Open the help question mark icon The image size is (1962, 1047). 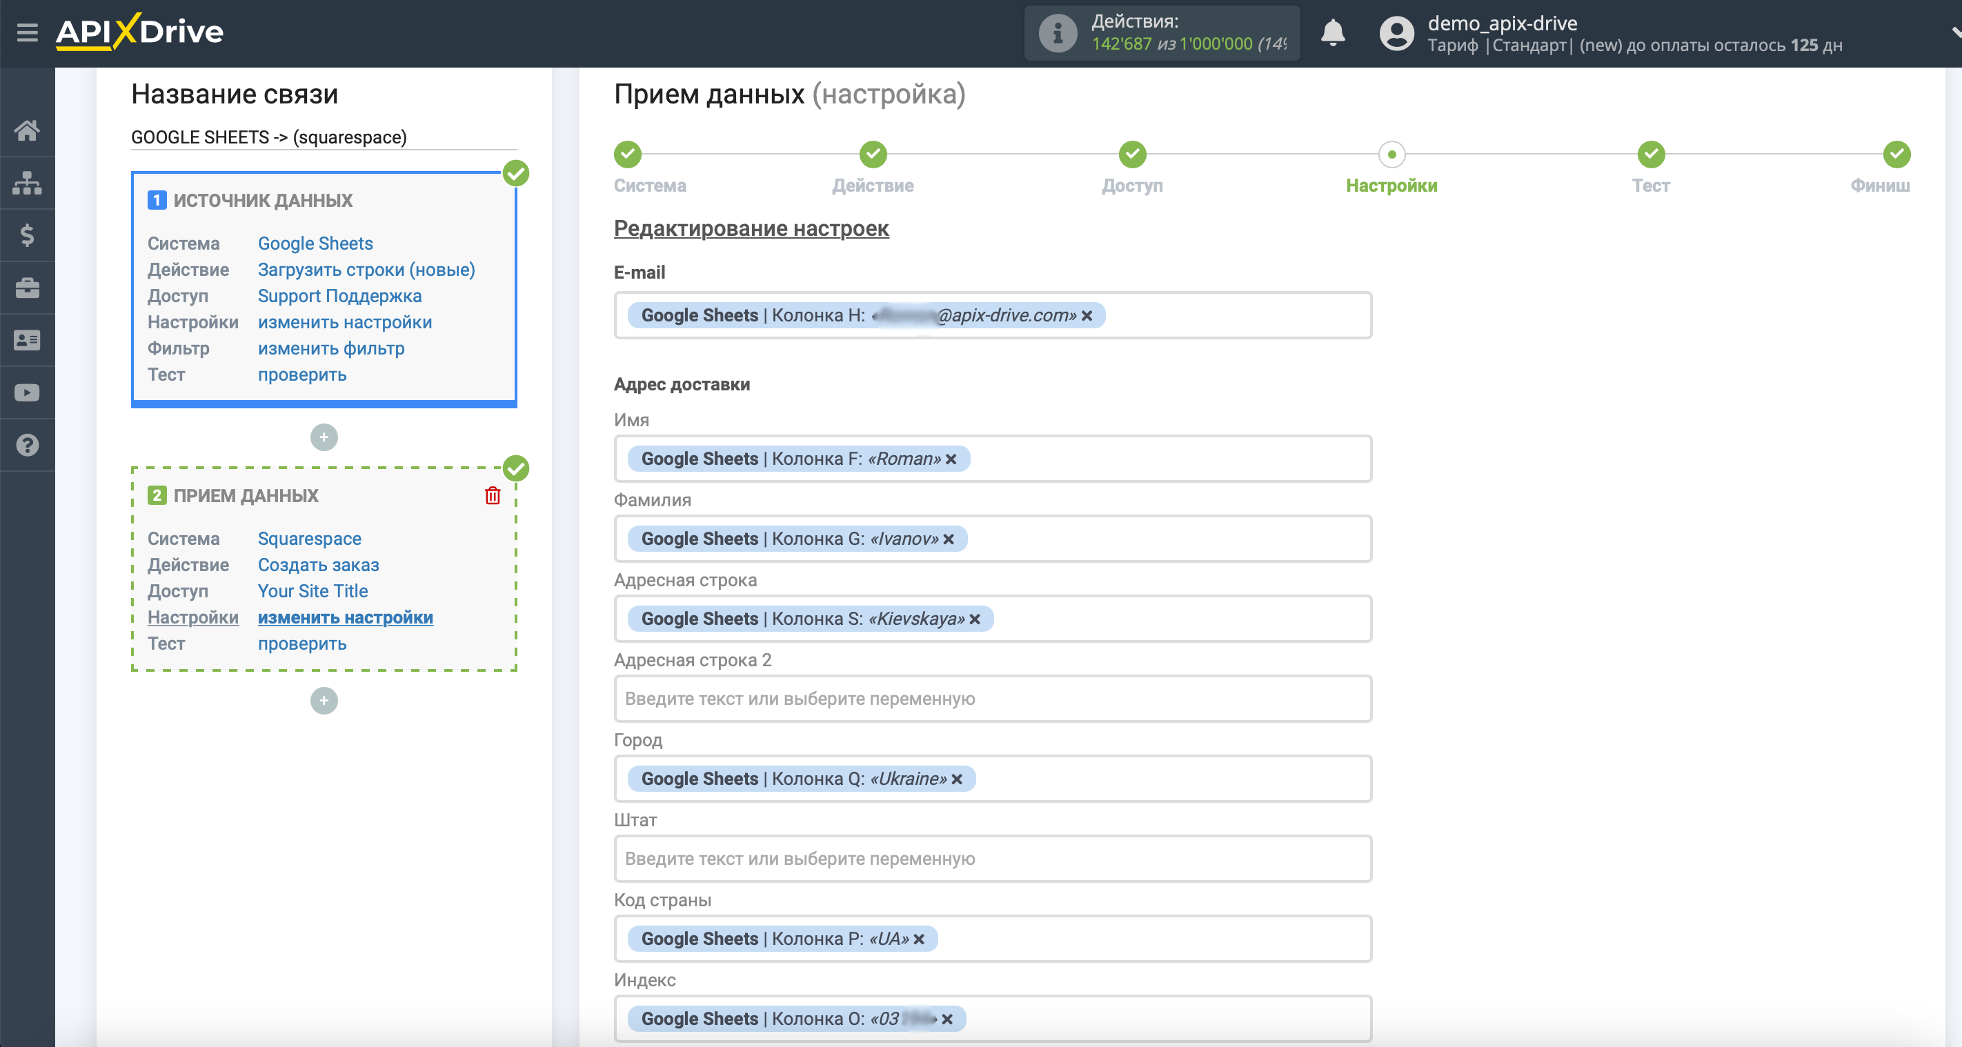28,446
